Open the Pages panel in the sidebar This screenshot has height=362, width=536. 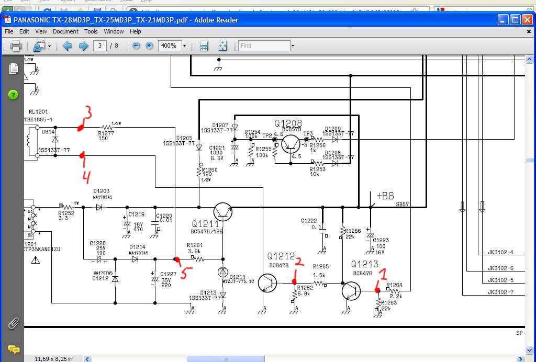coord(13,69)
